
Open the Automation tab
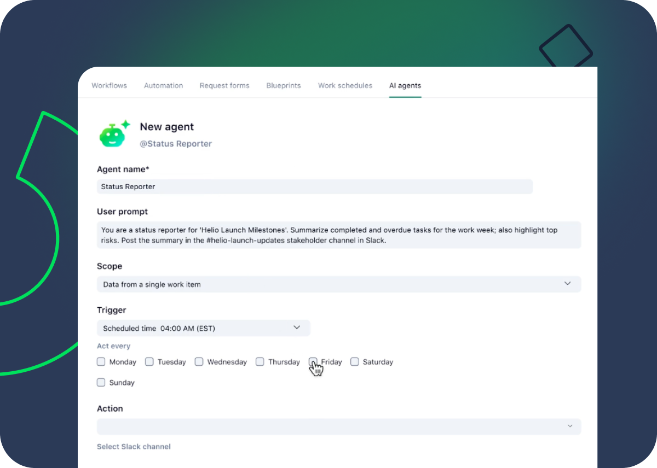(163, 85)
